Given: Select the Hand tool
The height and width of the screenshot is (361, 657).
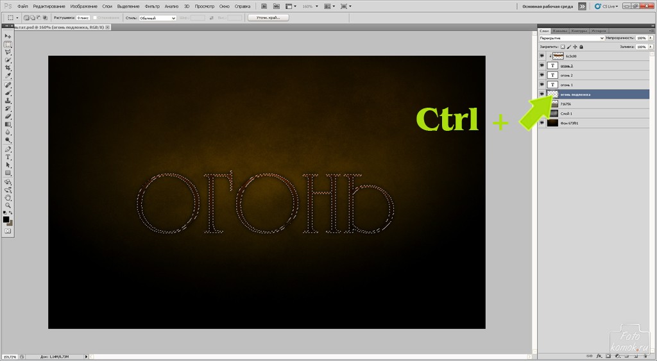Looking at the screenshot, I should pos(8,197).
